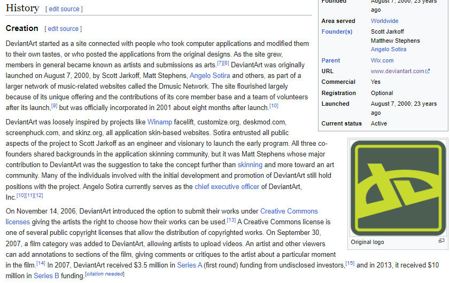Follow the skinning link

(x=250, y=165)
